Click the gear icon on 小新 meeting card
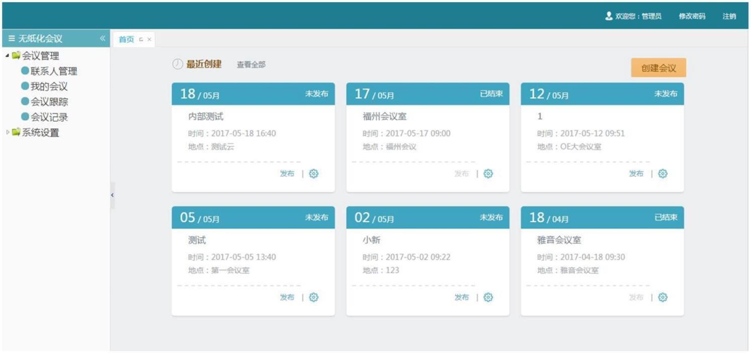Image resolution: width=751 pixels, height=353 pixels. (487, 297)
